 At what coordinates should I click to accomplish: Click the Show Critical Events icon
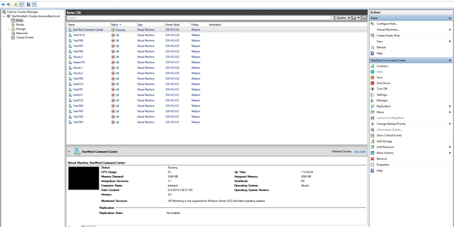[x=373, y=135]
